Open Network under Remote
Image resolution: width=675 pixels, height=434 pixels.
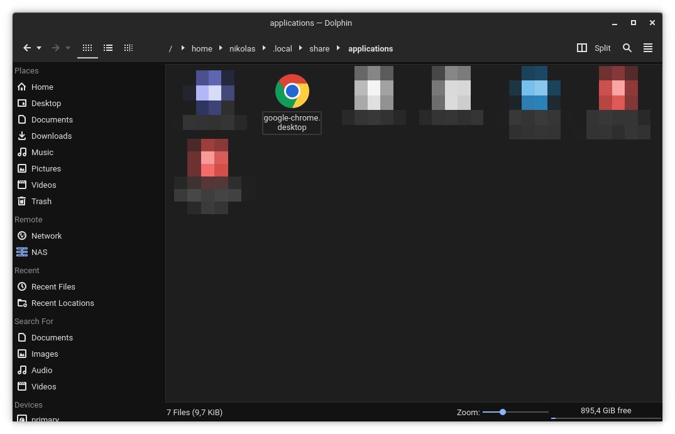click(x=46, y=236)
